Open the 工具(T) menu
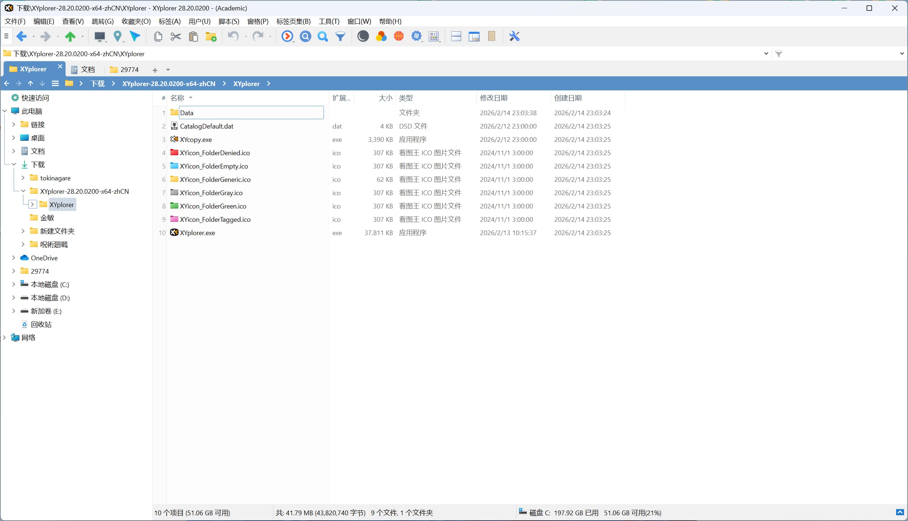Viewport: 908px width, 521px height. pos(329,21)
